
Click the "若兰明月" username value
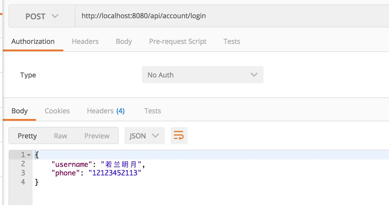pyautogui.click(x=121, y=164)
